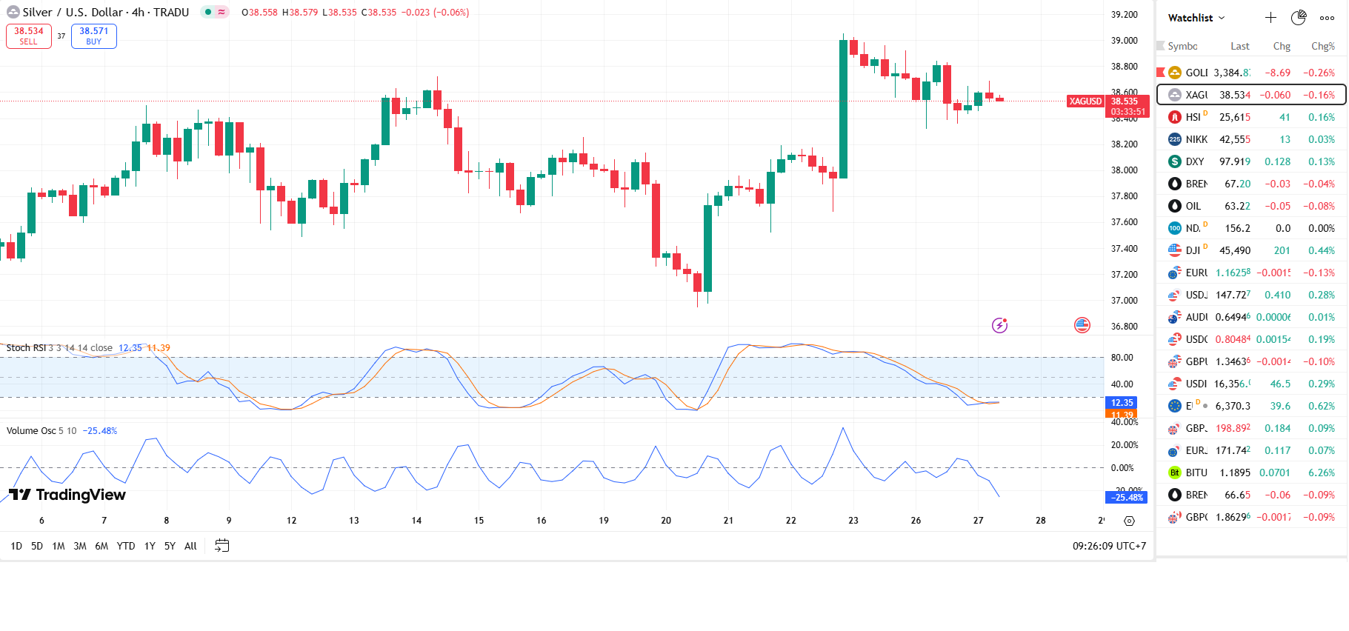The image size is (1349, 631).
Task: Click the purple lightning event icon on chart
Action: (1000, 325)
